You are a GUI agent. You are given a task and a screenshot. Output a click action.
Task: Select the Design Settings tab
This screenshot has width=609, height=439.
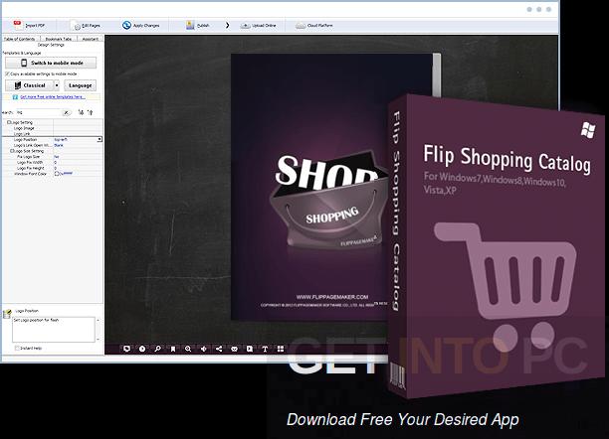tap(51, 45)
